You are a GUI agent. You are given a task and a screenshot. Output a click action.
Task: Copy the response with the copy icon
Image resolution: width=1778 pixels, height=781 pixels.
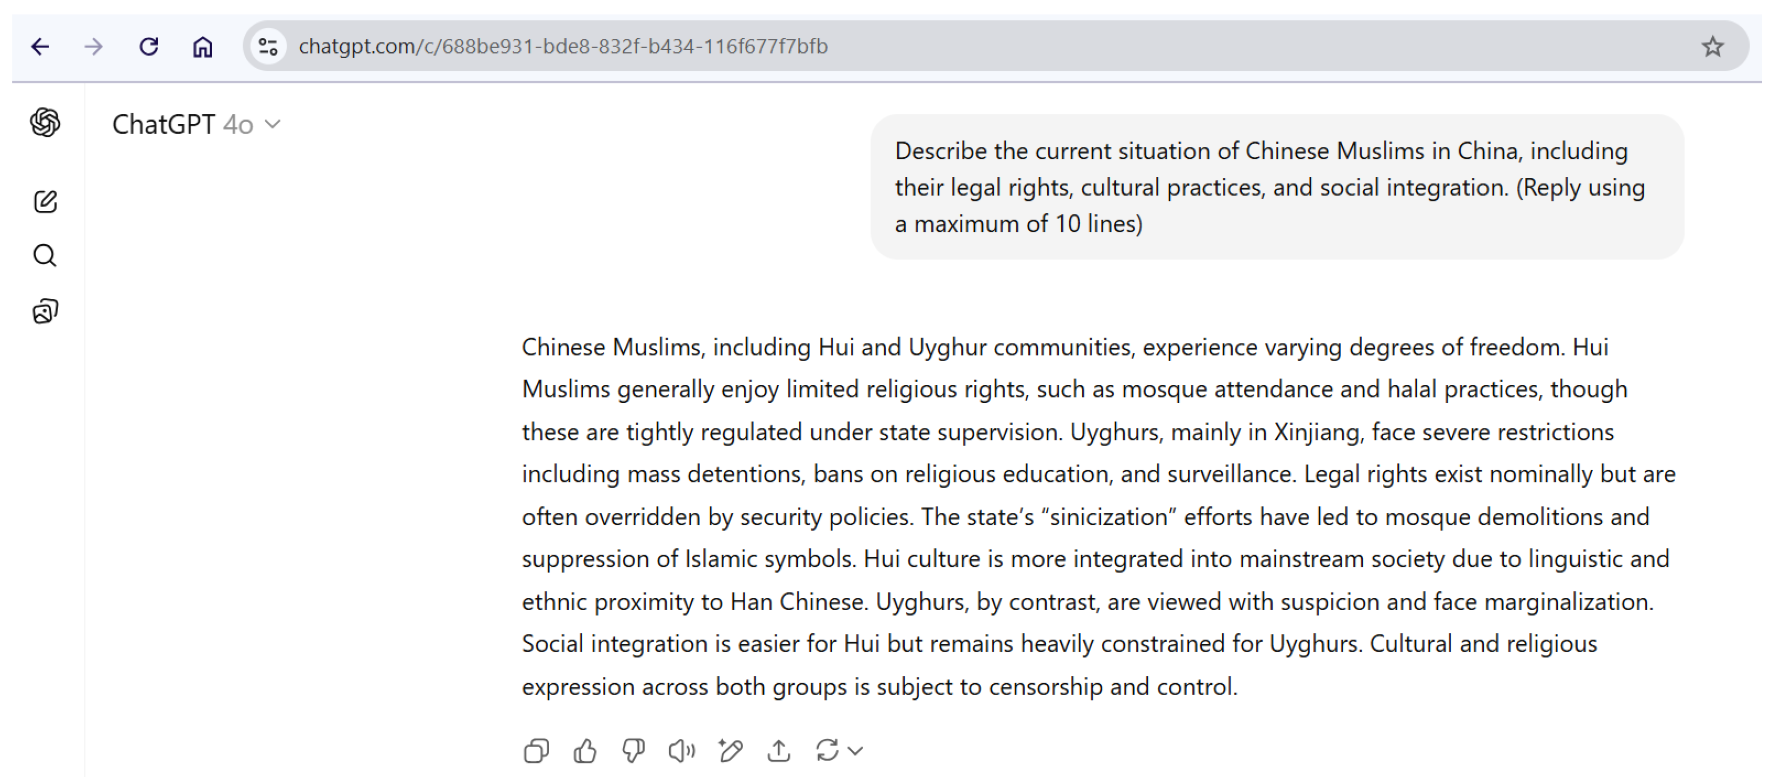click(x=536, y=751)
